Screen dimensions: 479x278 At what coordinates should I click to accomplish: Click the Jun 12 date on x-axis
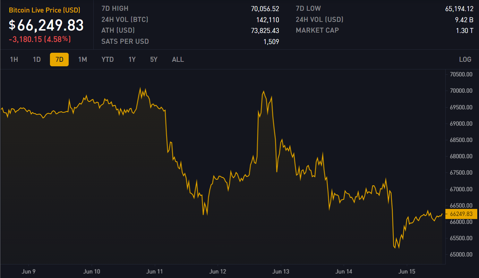coord(218,271)
